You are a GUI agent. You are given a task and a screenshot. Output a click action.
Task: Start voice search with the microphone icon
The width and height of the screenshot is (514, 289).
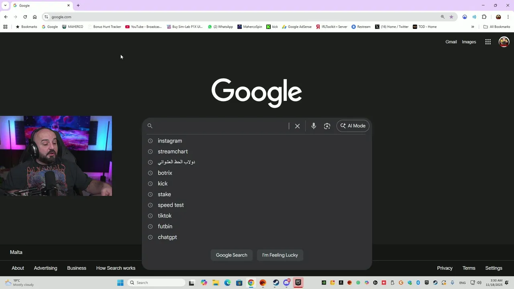pyautogui.click(x=314, y=126)
